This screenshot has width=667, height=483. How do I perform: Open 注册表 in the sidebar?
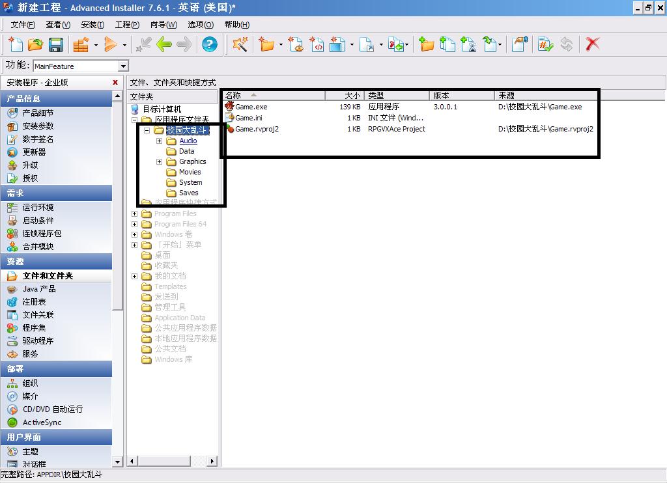click(34, 302)
